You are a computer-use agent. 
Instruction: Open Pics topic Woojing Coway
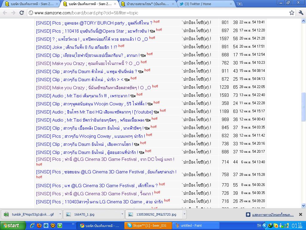click(x=91, y=136)
